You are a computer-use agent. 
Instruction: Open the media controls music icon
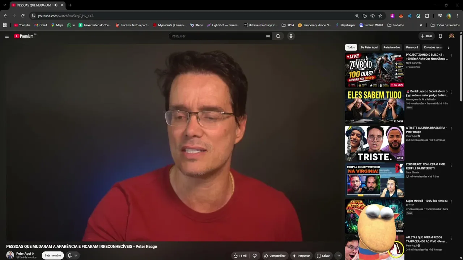pyautogui.click(x=440, y=16)
